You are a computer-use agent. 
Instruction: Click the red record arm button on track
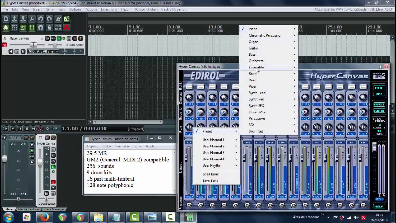4,45
